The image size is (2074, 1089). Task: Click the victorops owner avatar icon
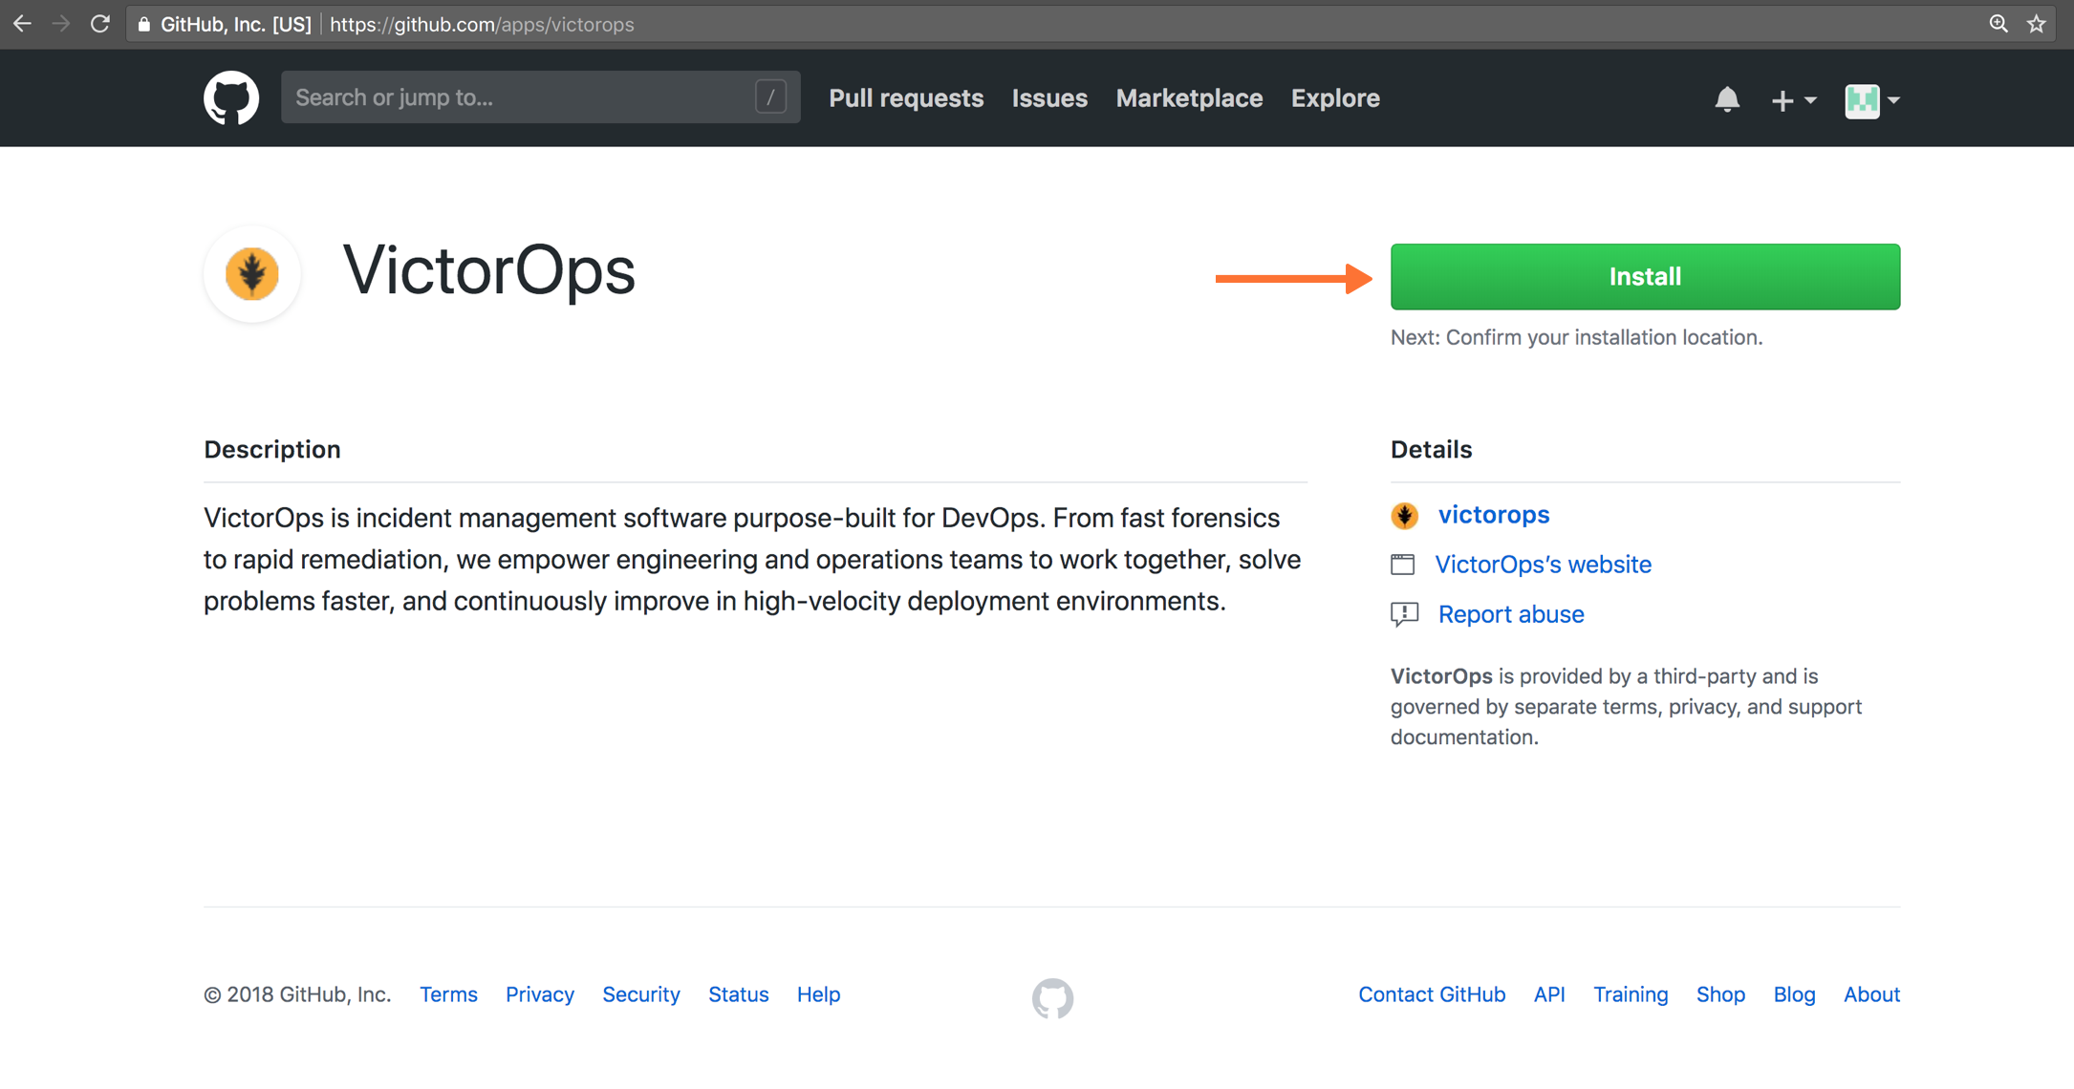pyautogui.click(x=1404, y=515)
